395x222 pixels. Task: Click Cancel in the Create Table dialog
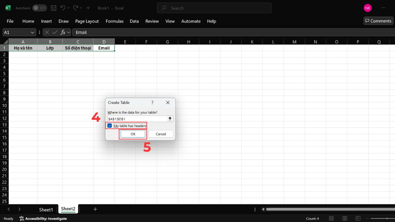tap(161, 134)
